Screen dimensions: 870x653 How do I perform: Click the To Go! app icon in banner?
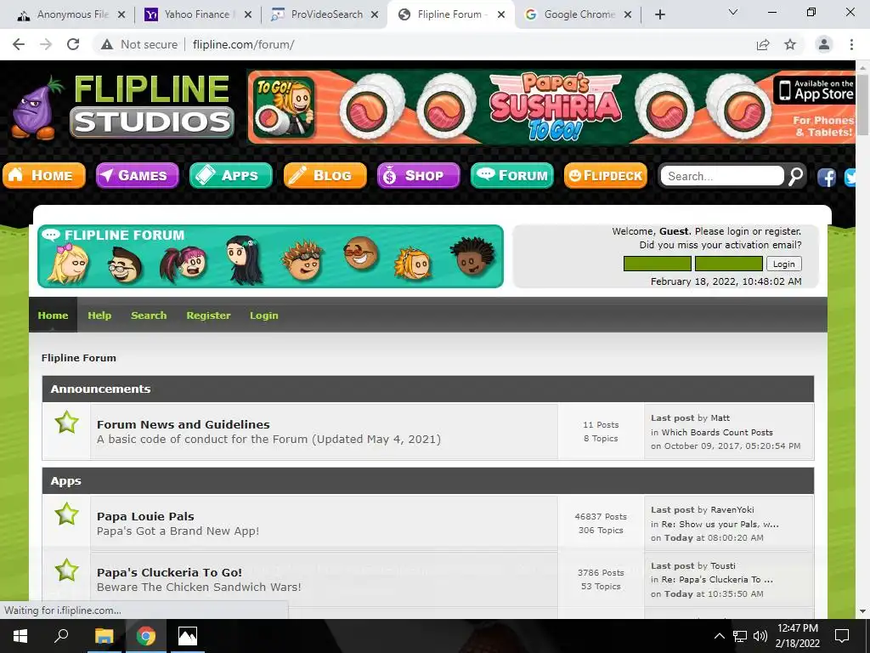click(284, 106)
